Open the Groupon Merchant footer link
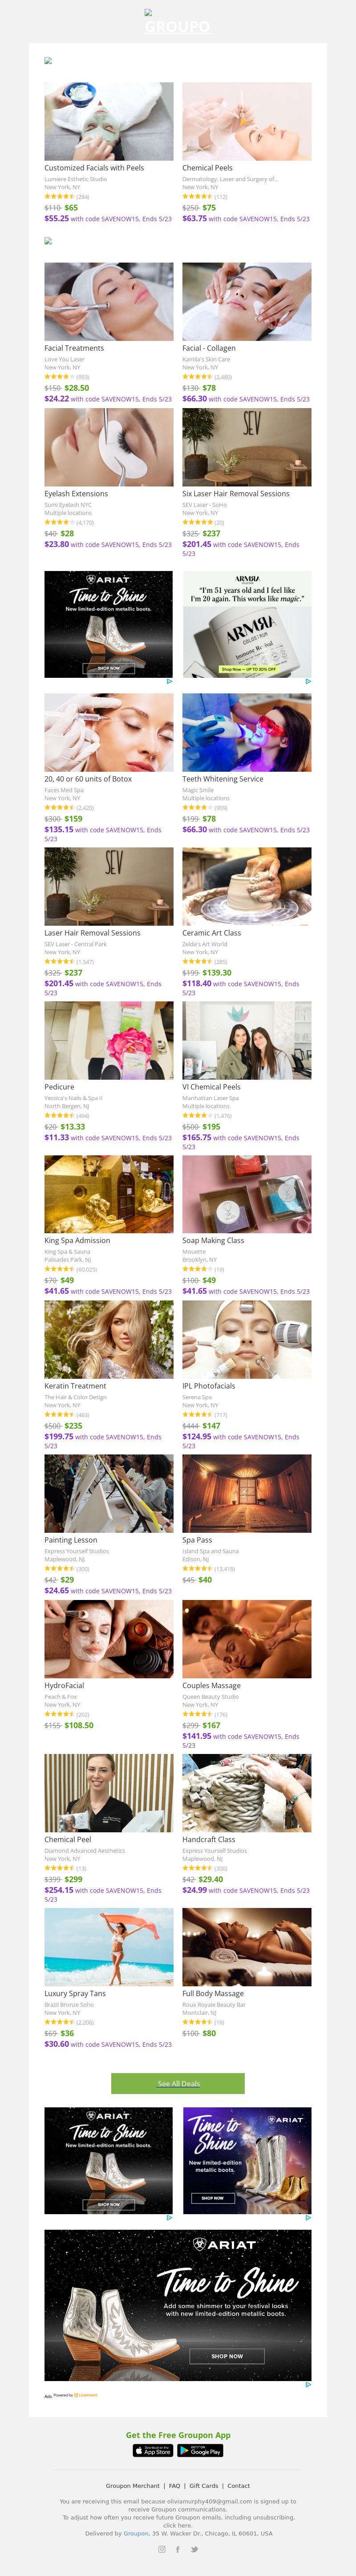The height and width of the screenshot is (2576, 356). point(132,2485)
